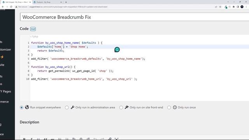Click the green extension icon in the toolbar

[226, 7]
